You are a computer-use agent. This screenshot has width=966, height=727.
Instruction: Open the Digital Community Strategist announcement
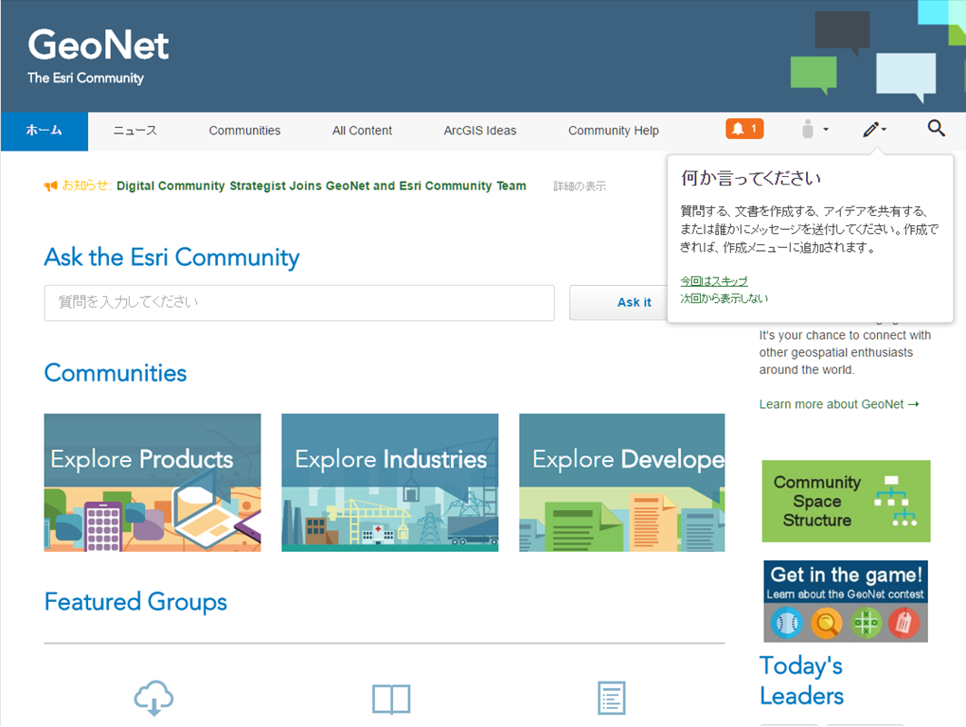pos(321,186)
